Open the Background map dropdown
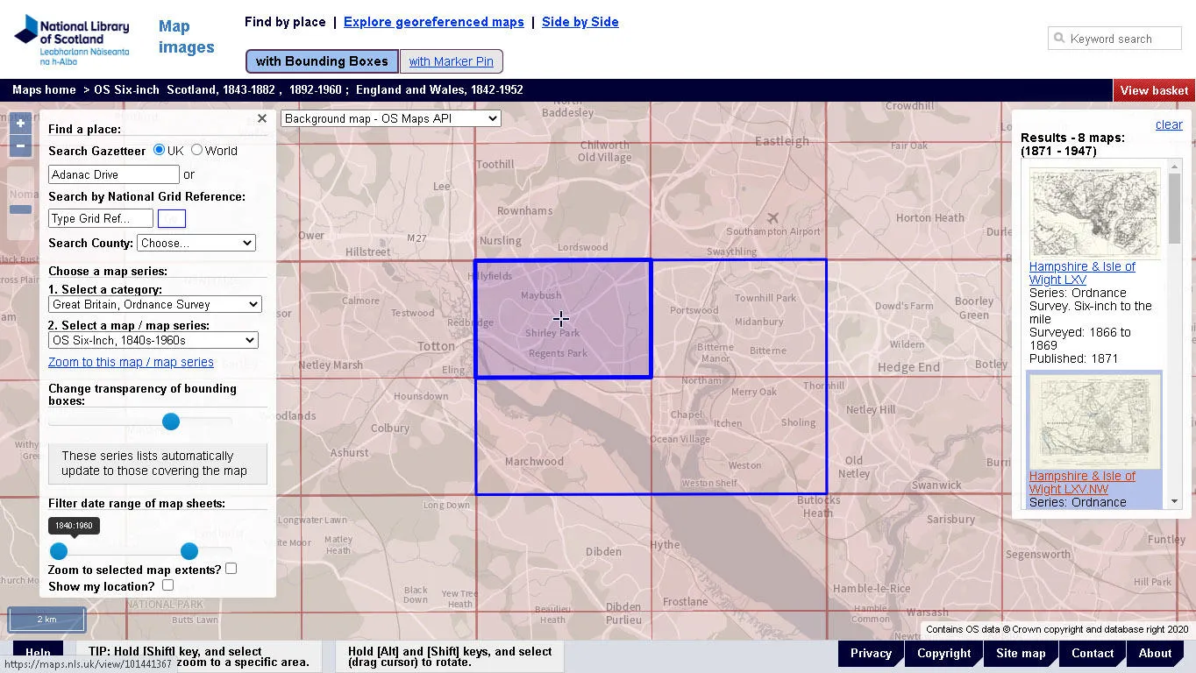Viewport: 1196px width, 673px height. 389,118
